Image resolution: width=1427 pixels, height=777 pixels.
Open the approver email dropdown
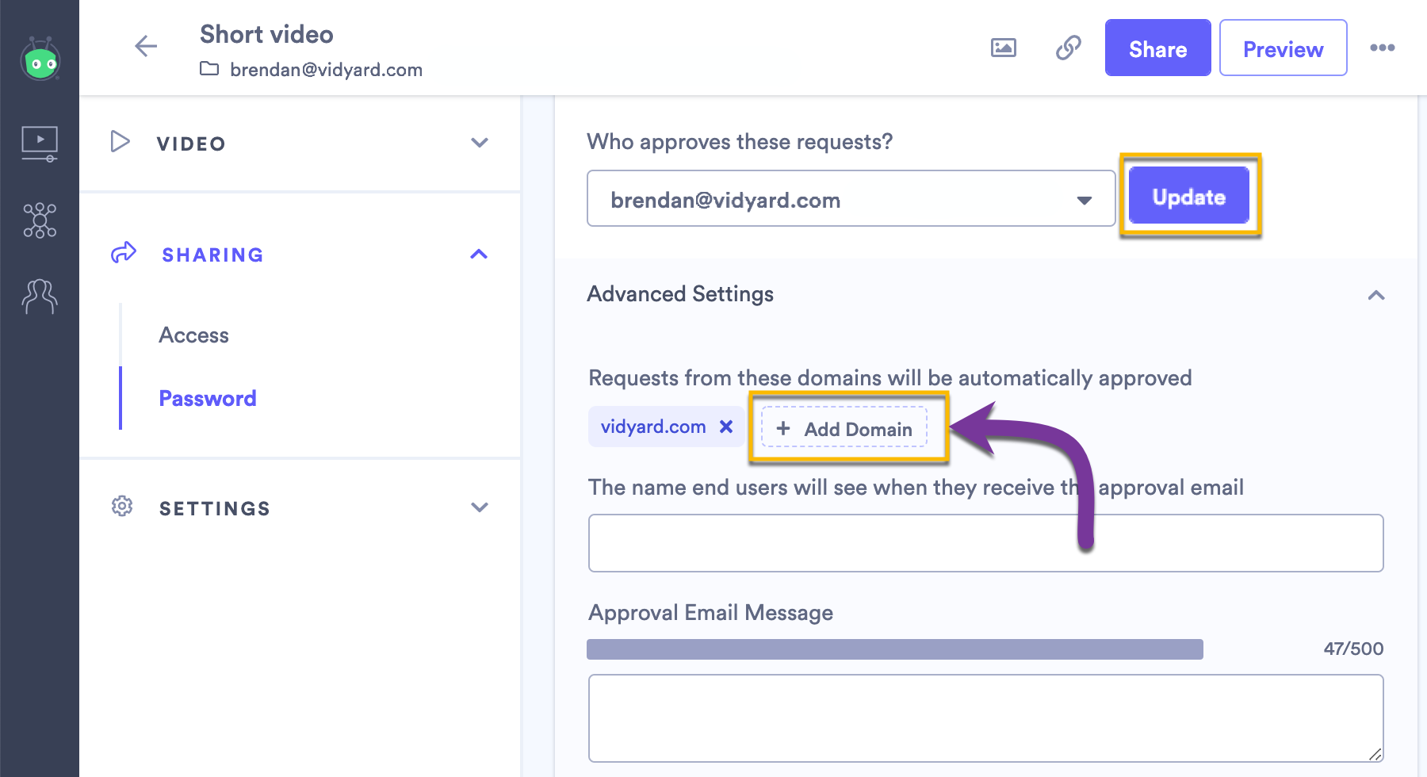pyautogui.click(x=851, y=198)
